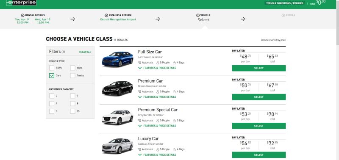Click the Full Size Car bags icon

[174, 63]
